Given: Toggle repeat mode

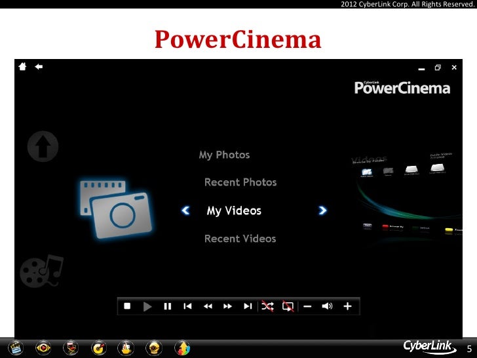Looking at the screenshot, I should [x=288, y=306].
